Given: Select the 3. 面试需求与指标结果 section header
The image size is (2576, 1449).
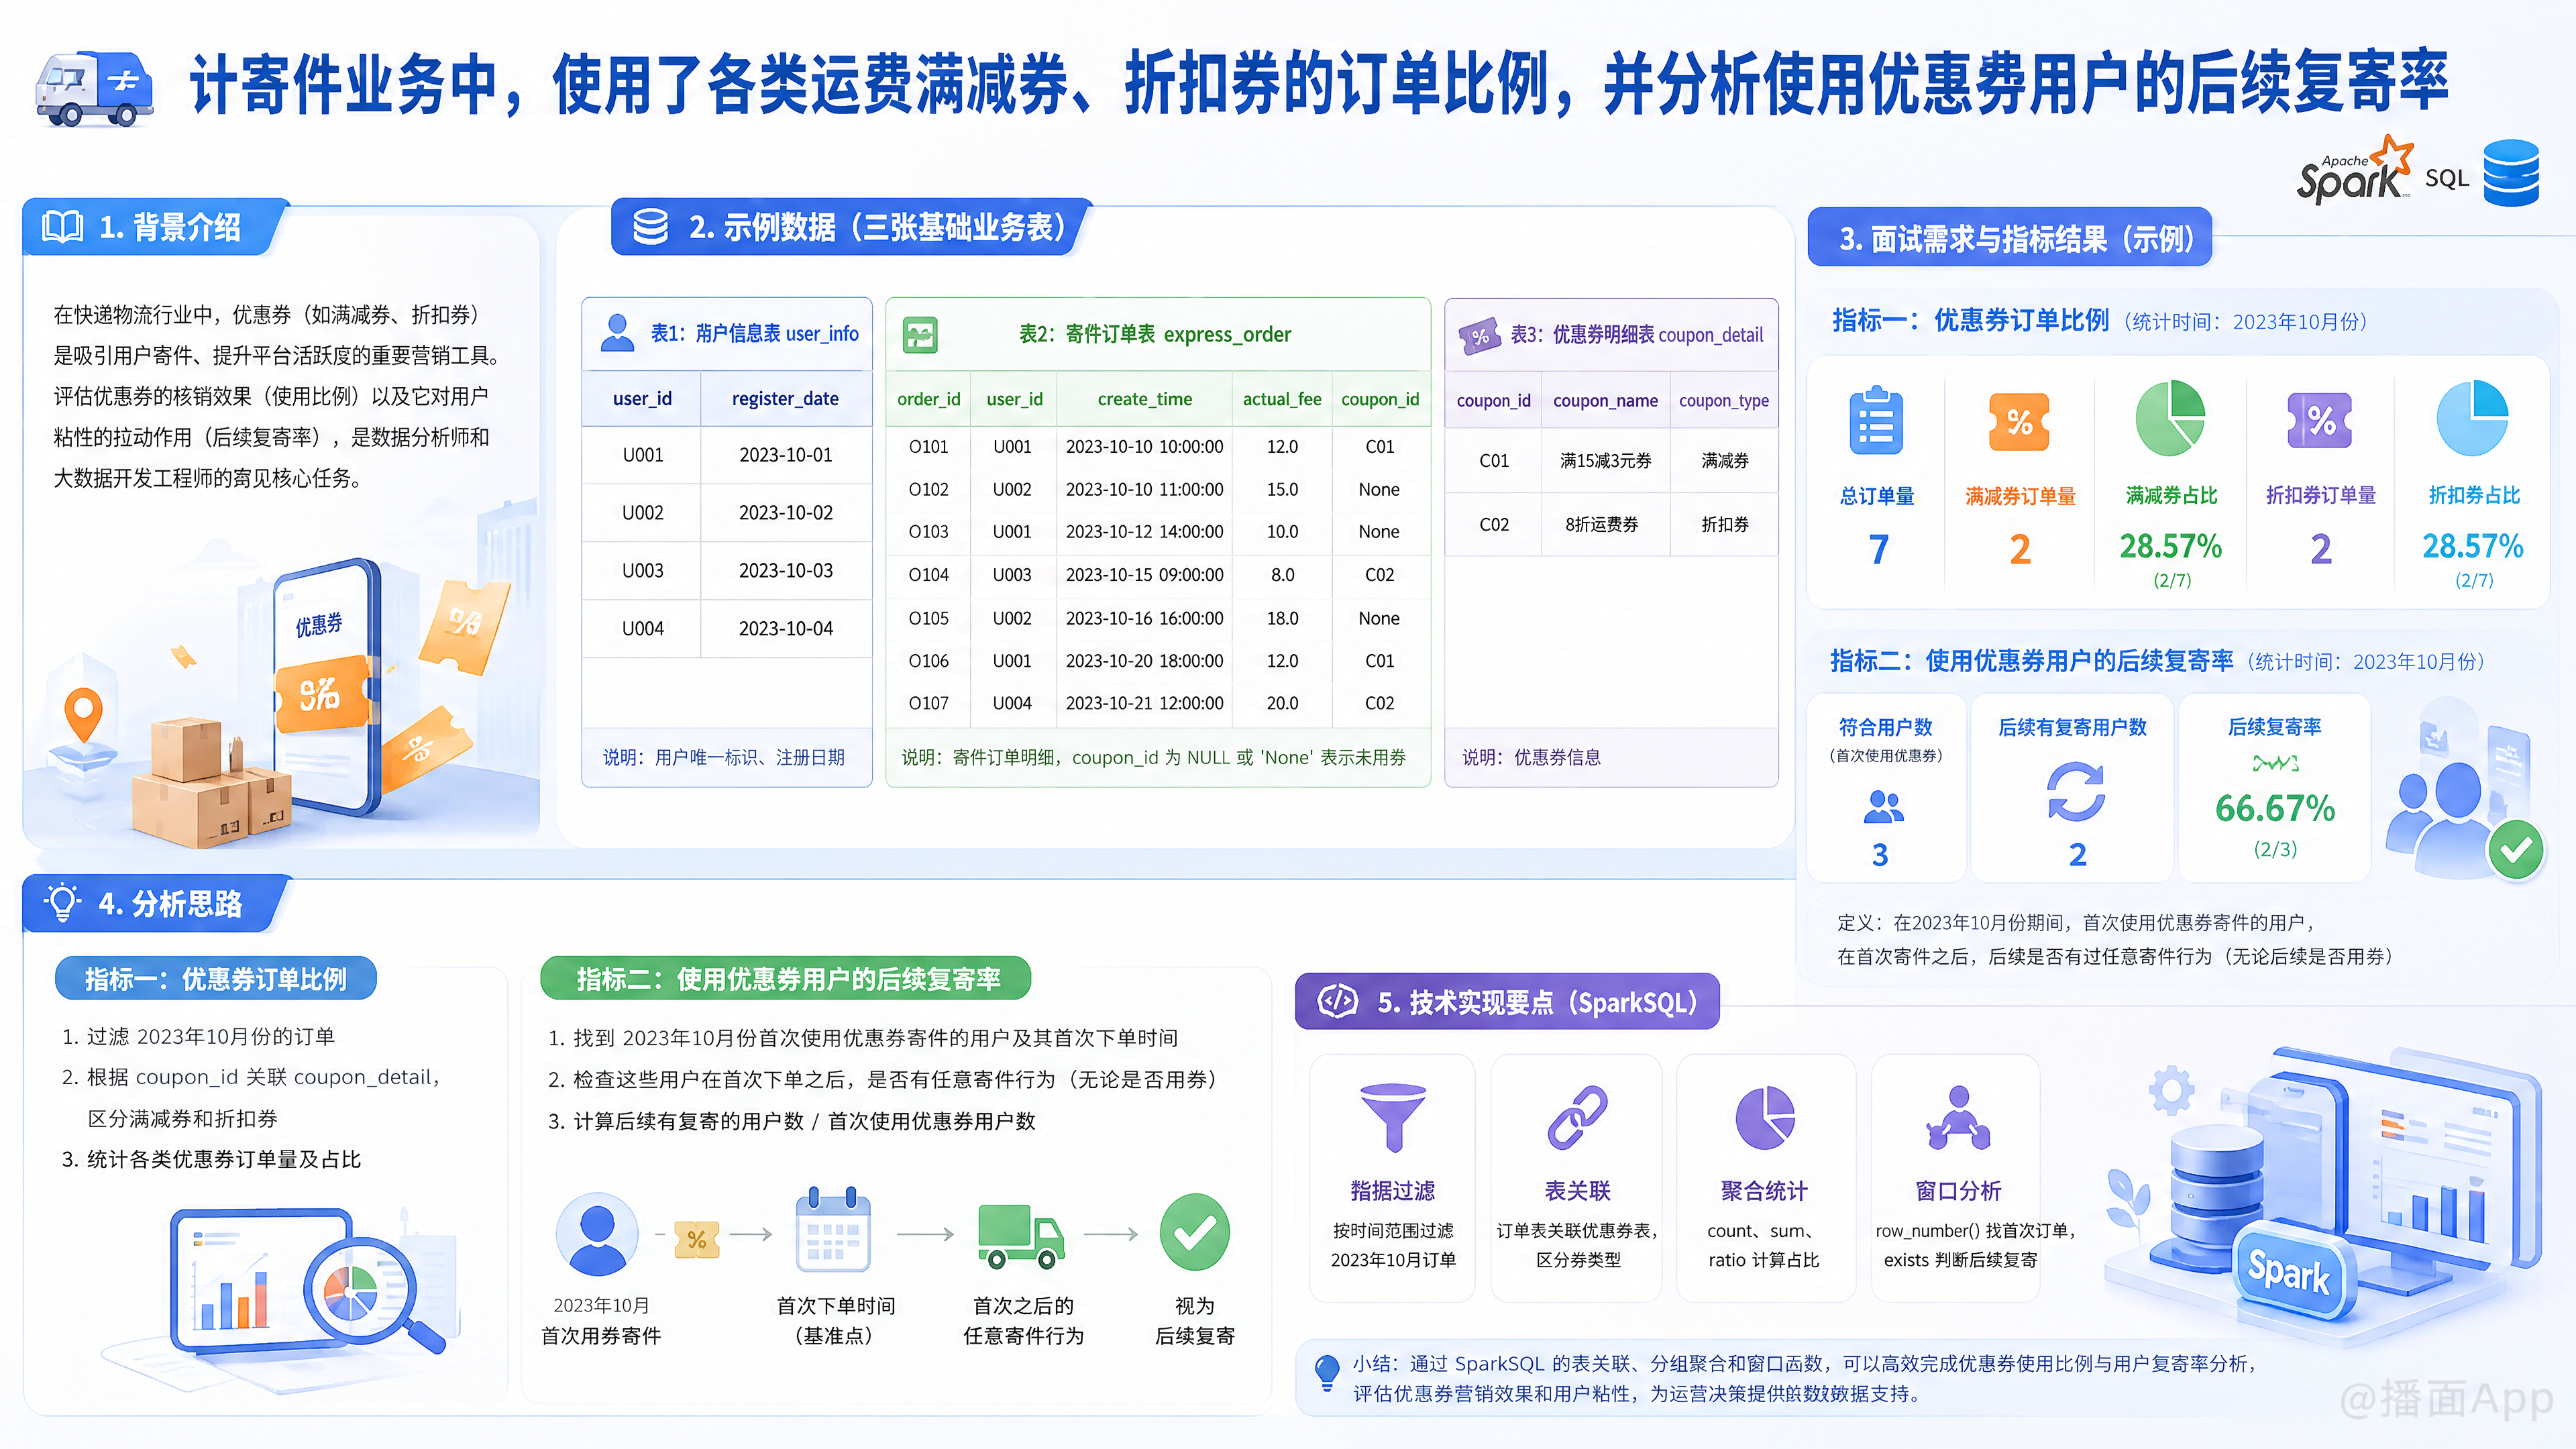Looking at the screenshot, I should [2009, 238].
